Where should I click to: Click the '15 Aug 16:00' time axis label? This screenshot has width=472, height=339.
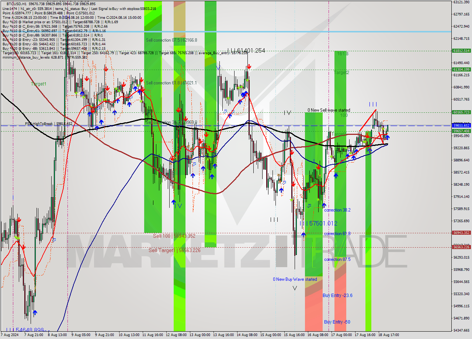(294, 335)
